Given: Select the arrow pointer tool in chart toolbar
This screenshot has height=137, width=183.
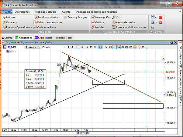Looking at the screenshot, I should click(69, 47).
